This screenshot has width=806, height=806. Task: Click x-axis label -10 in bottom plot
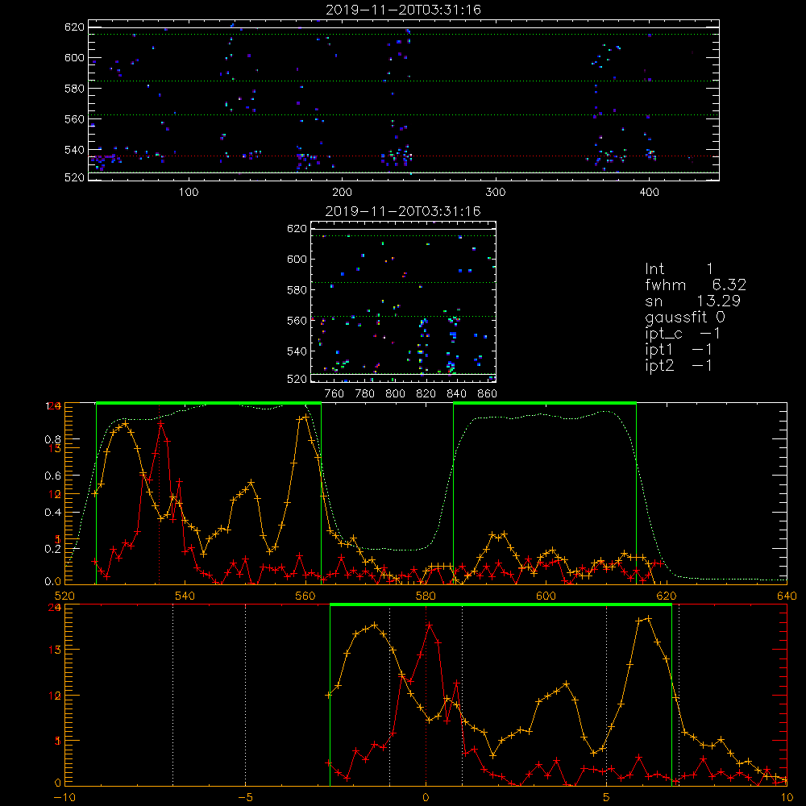pyautogui.click(x=64, y=798)
